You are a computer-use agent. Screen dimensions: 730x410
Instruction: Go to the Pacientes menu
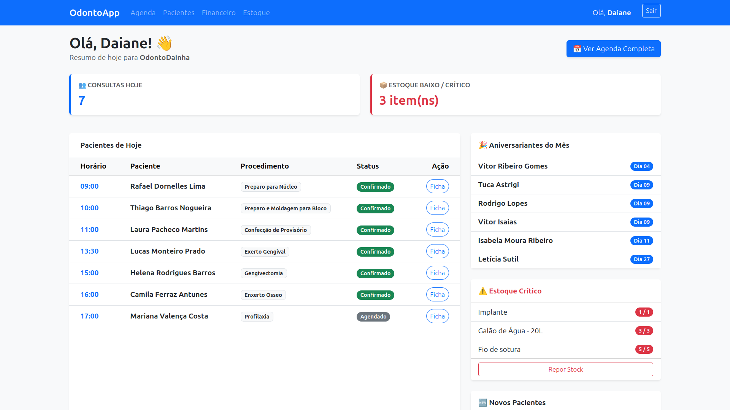pos(179,13)
